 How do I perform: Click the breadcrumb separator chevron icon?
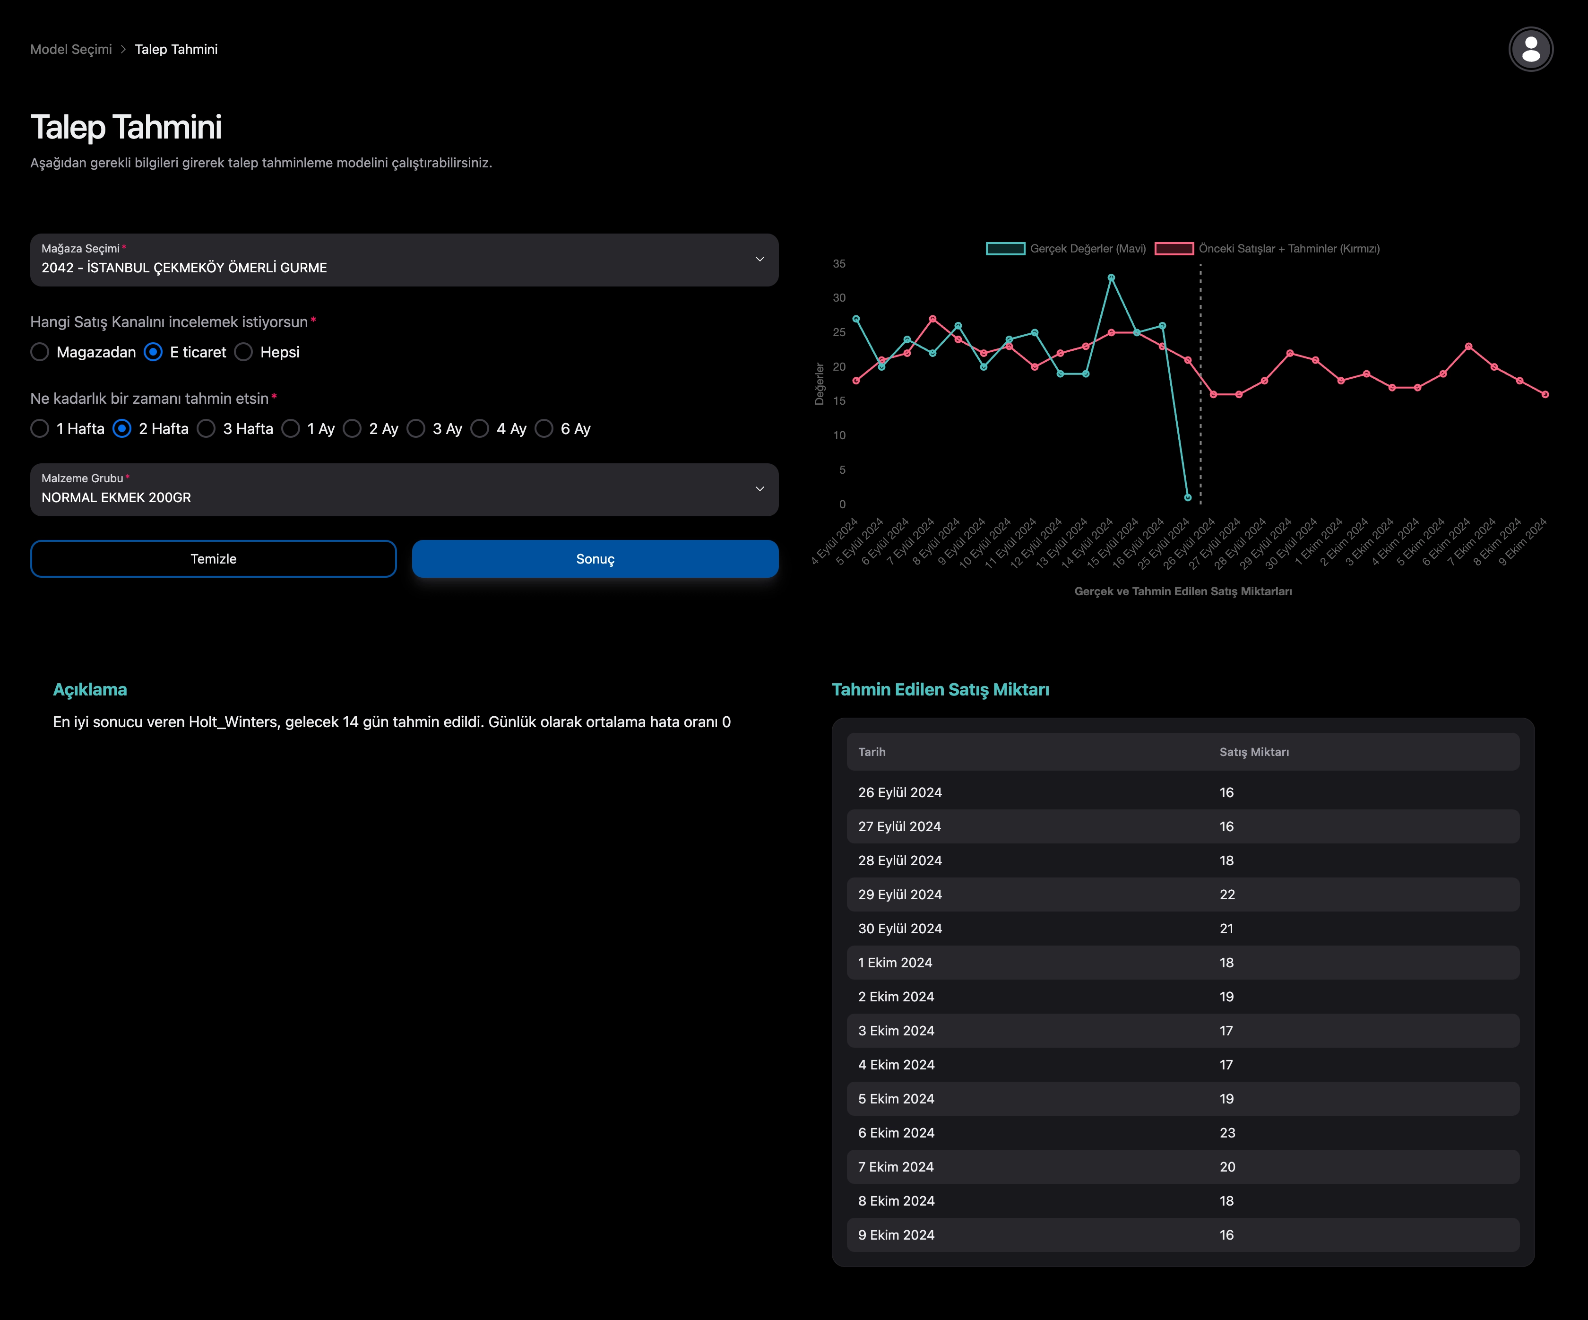point(123,49)
